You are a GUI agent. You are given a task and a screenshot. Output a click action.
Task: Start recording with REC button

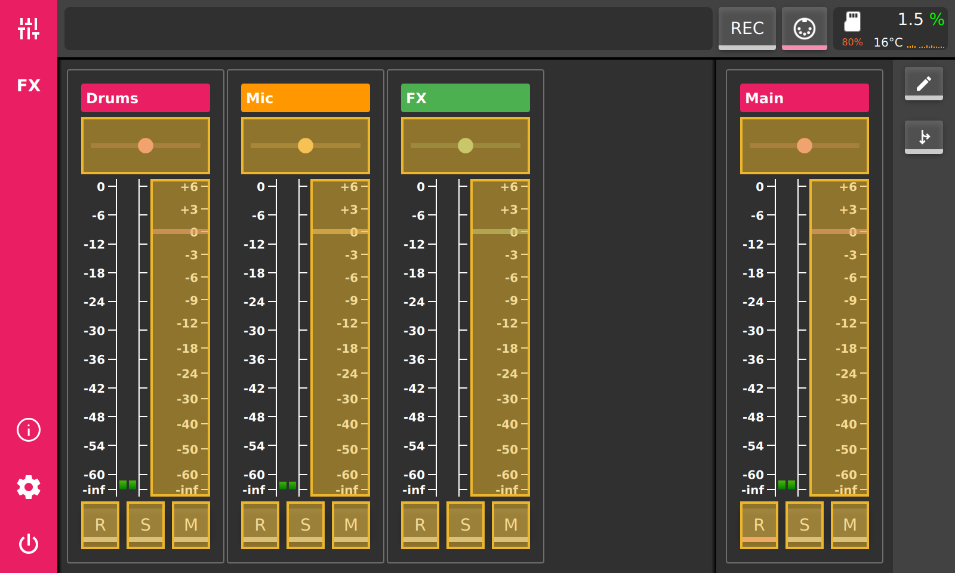coord(747,29)
